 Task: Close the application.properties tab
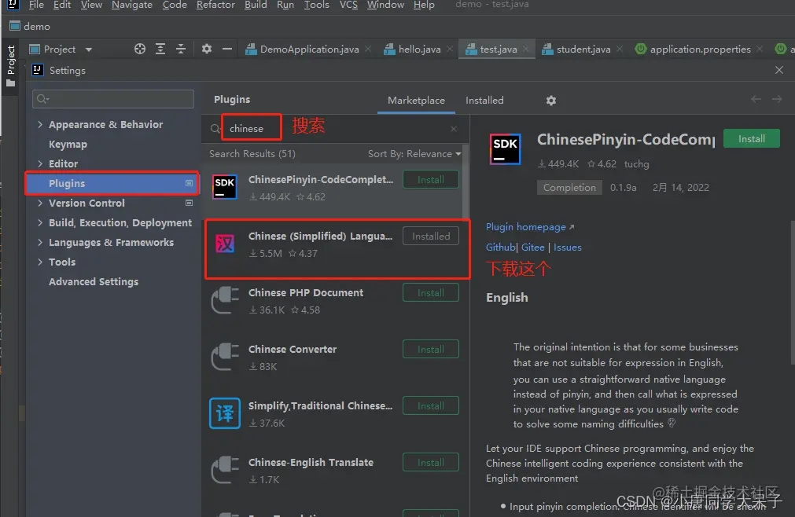click(x=759, y=49)
